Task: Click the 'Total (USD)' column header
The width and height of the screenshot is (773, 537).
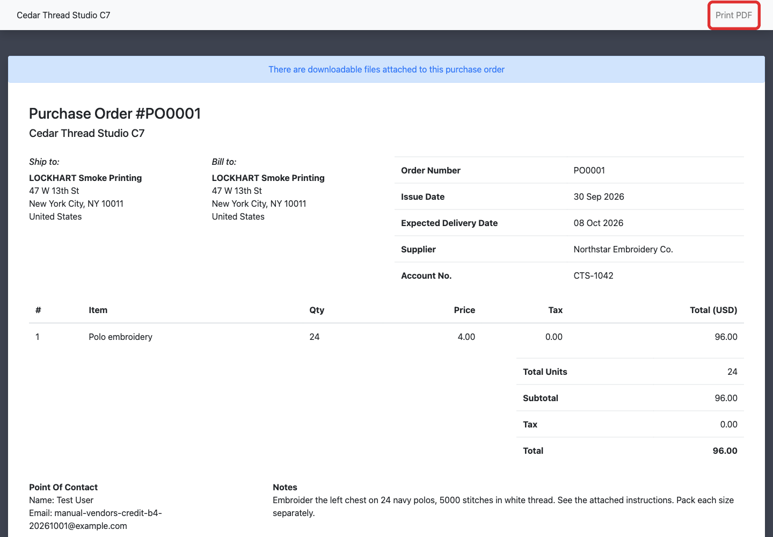Action: (713, 310)
